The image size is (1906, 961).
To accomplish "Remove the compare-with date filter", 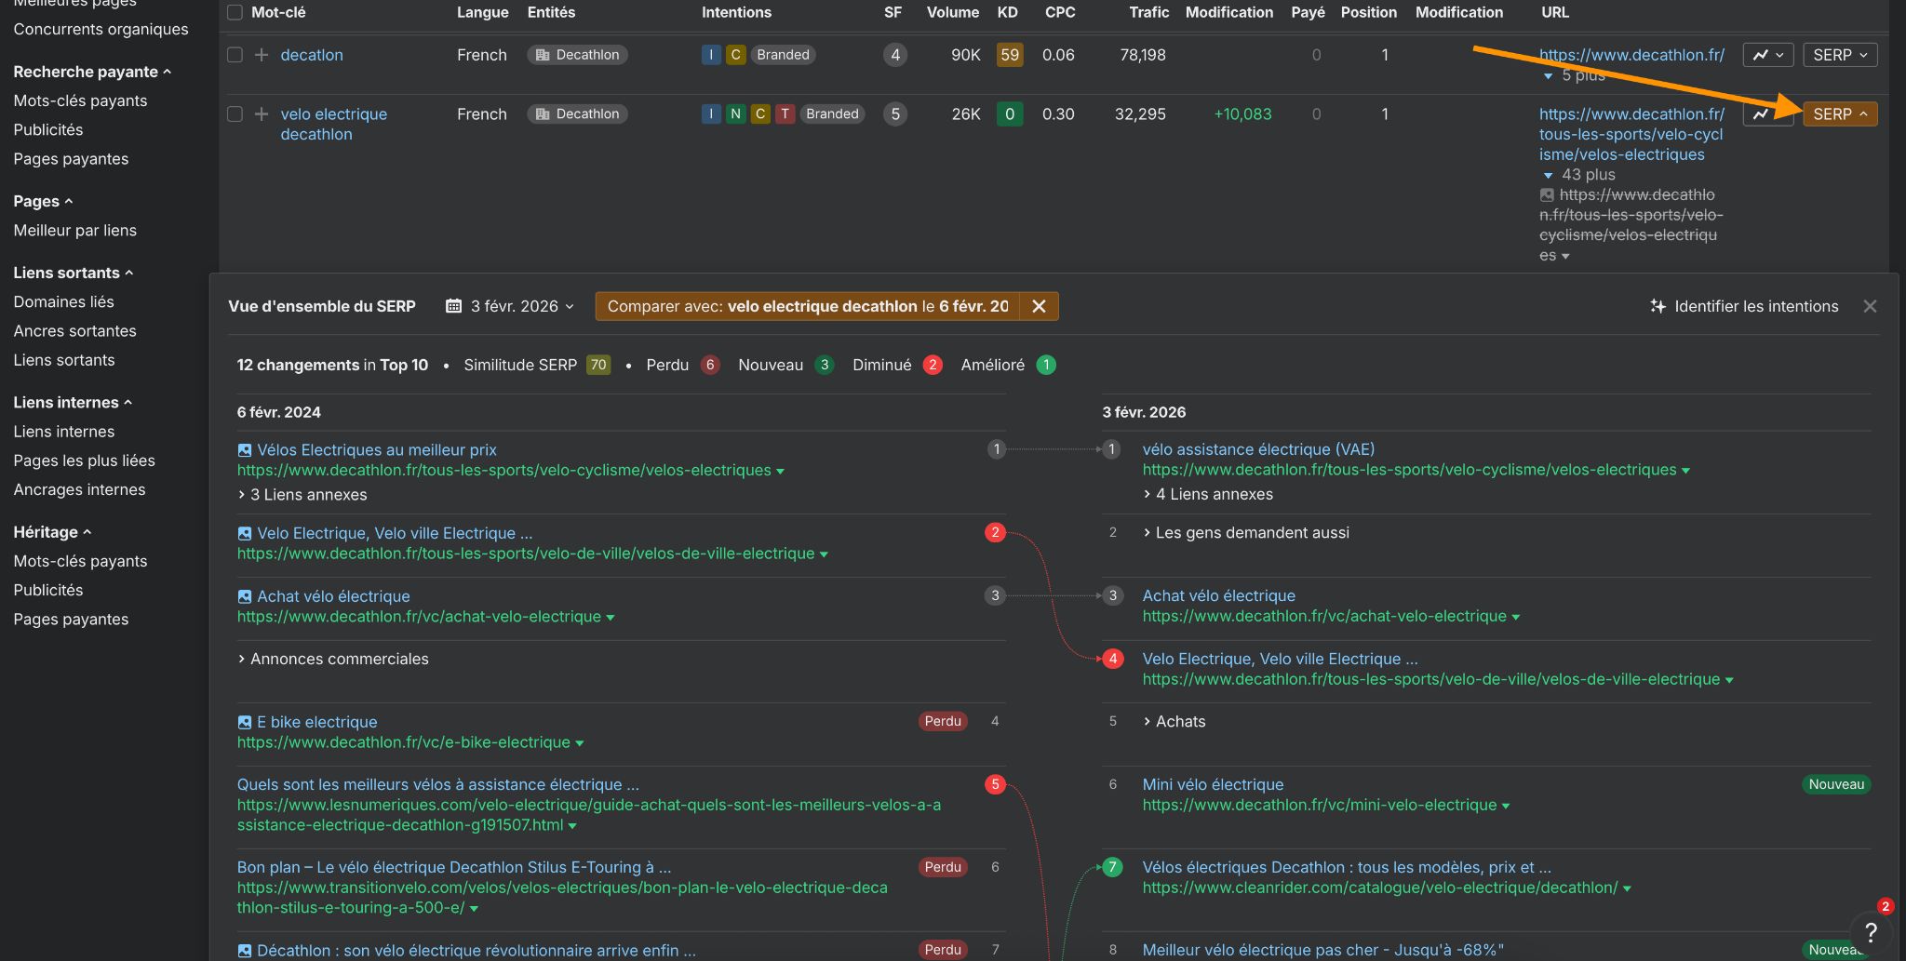I will (x=1039, y=306).
